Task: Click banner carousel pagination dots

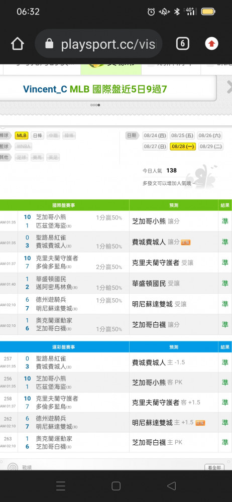Action: 95,105
